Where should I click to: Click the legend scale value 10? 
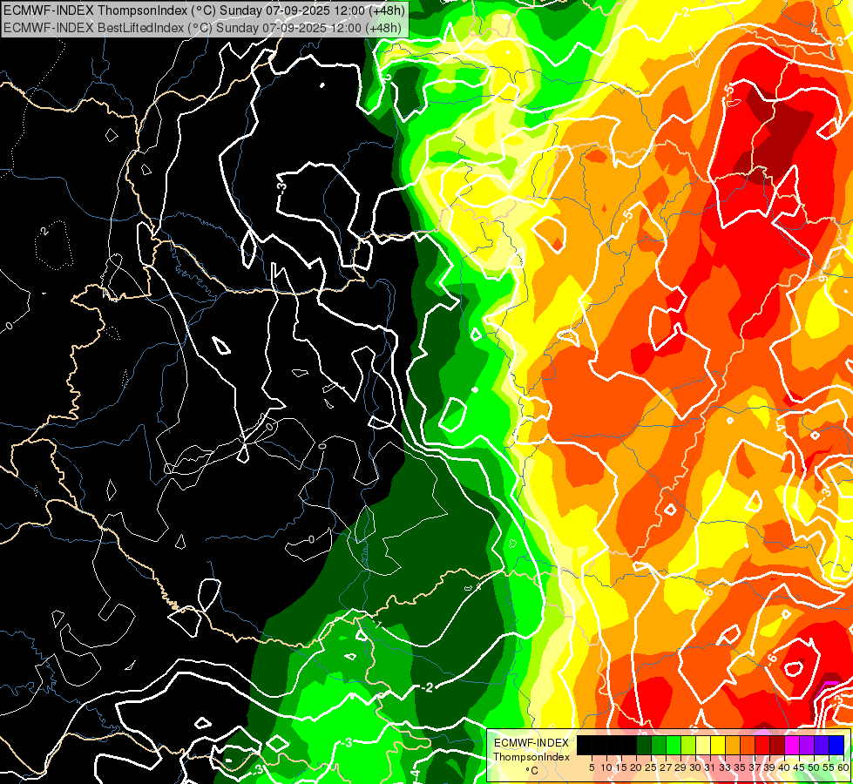606,767
